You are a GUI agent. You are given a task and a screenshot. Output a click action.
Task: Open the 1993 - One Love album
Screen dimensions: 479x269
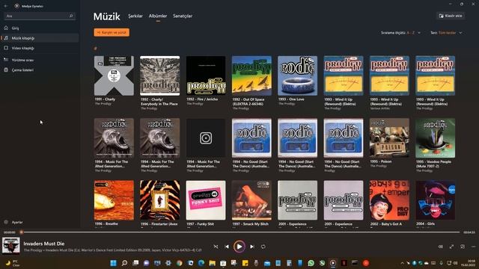point(298,76)
